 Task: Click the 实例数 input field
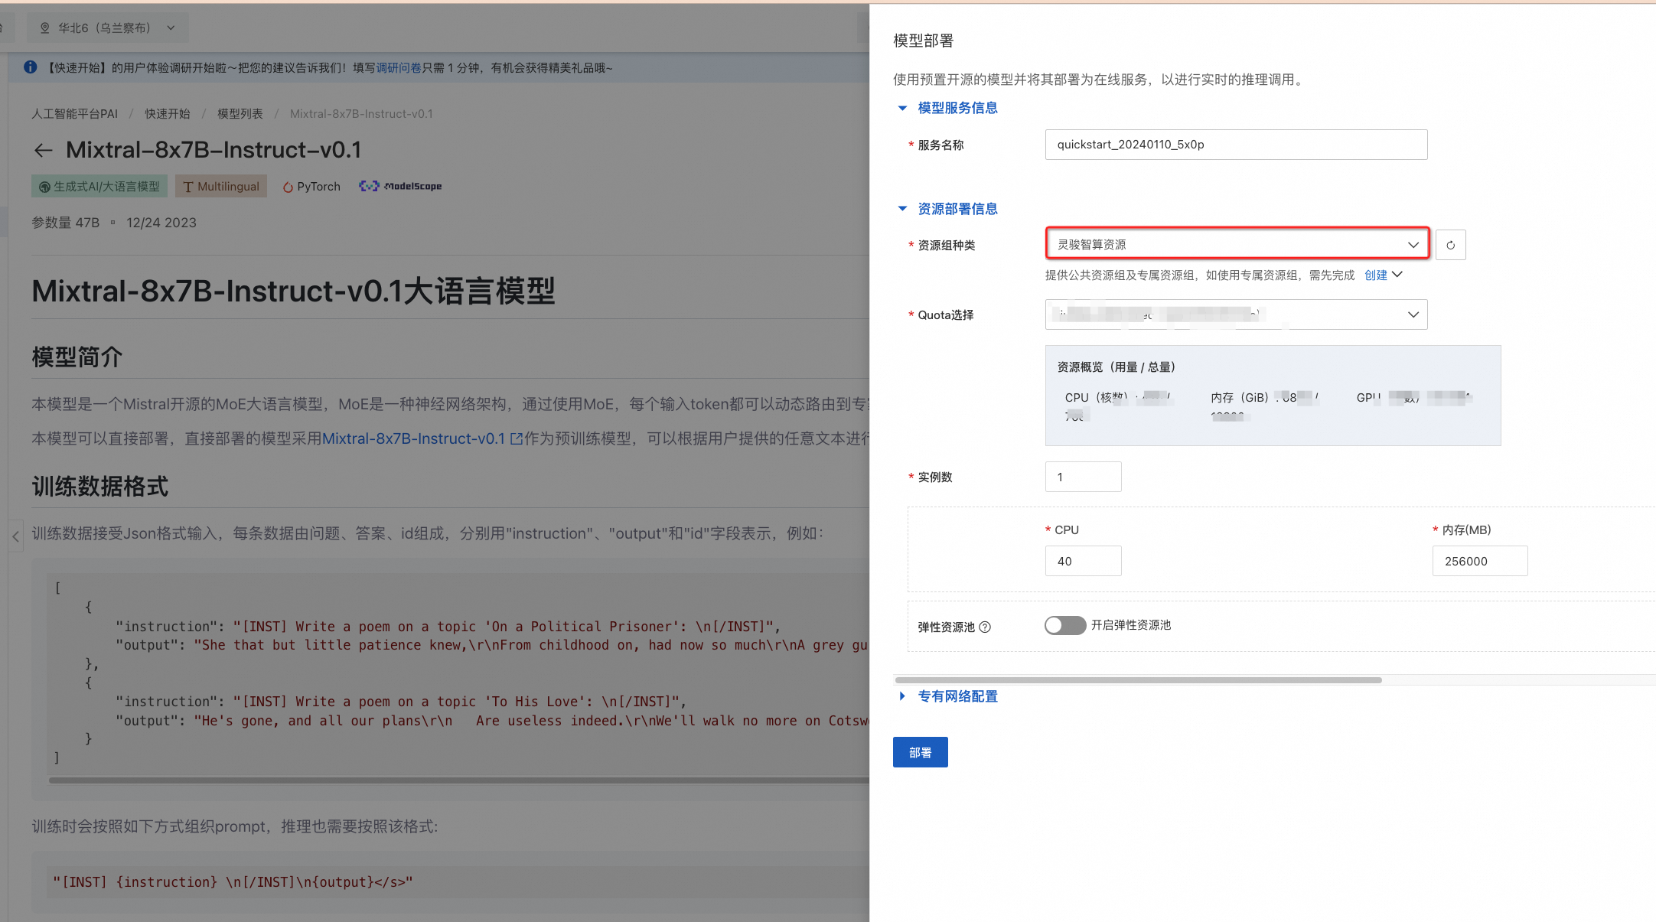click(x=1084, y=477)
